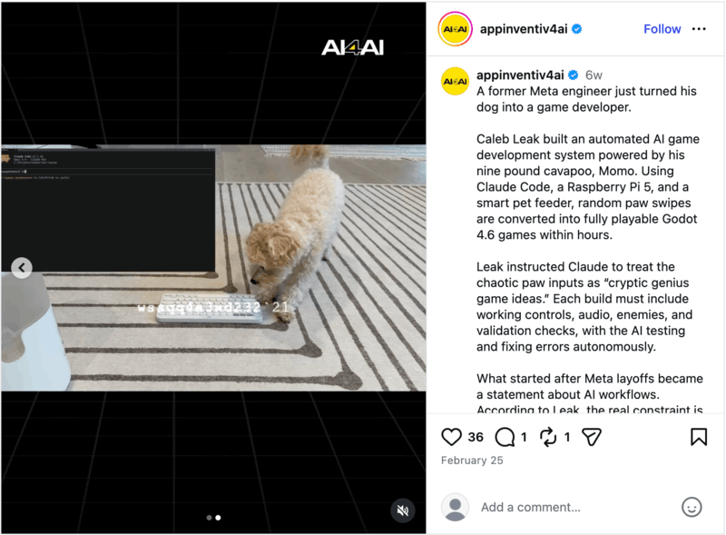Click the AI4AI avatar beside the caption
Screen dimensions: 726x535
point(456,81)
